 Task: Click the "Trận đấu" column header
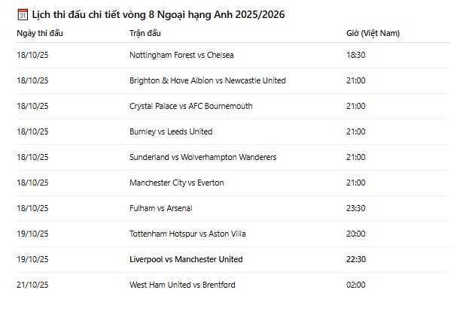click(145, 33)
